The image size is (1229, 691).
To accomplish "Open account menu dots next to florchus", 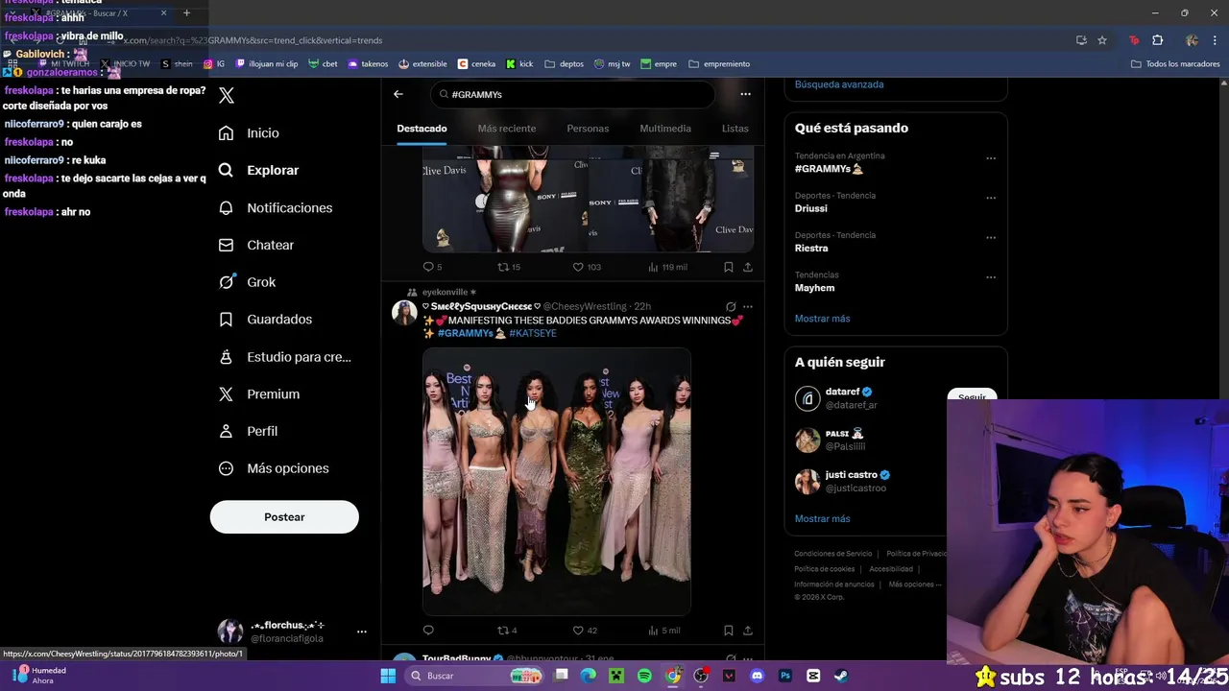I will pyautogui.click(x=362, y=631).
